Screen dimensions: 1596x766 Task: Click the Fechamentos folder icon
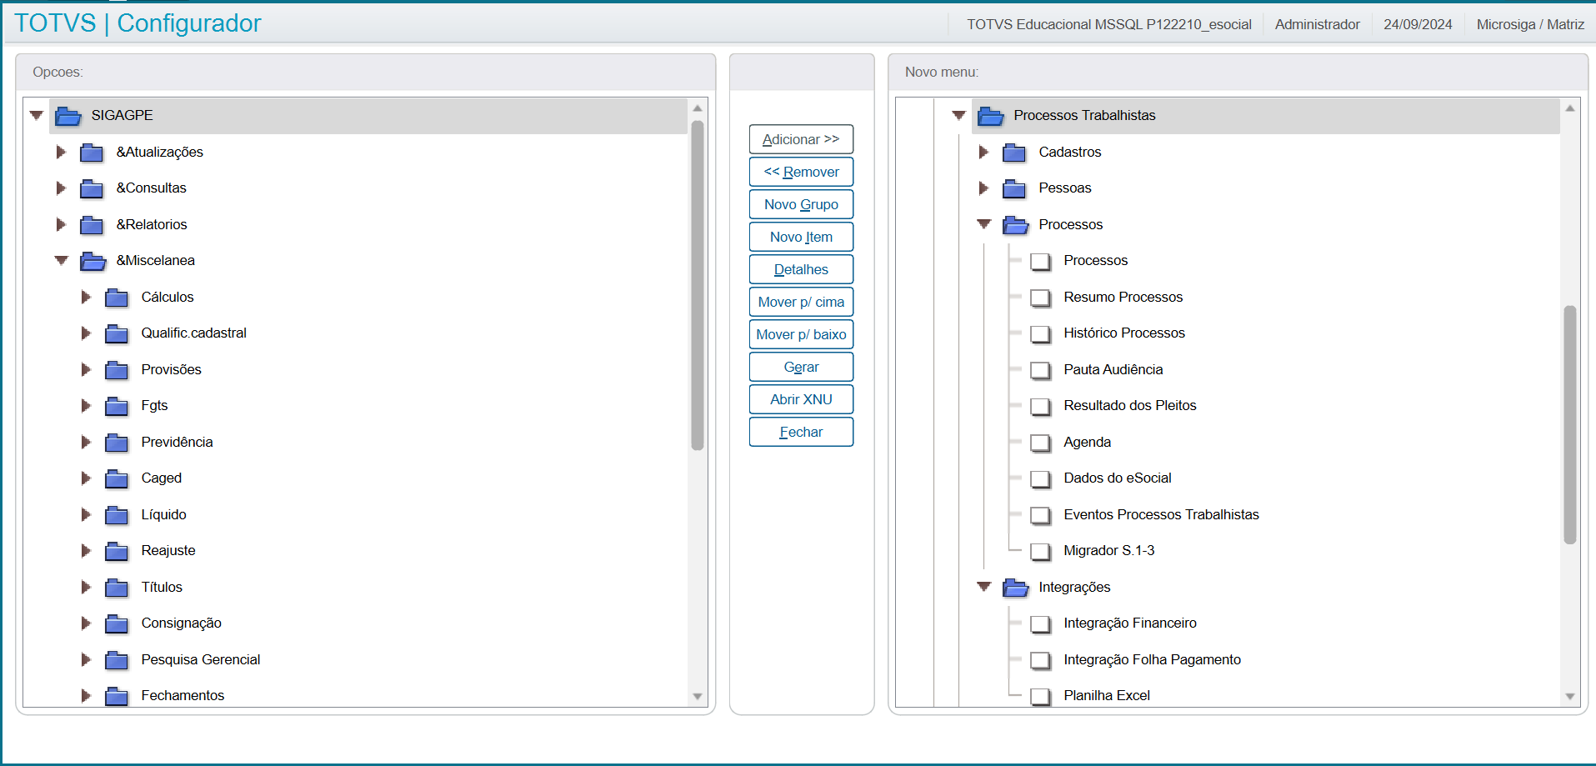pyautogui.click(x=117, y=696)
